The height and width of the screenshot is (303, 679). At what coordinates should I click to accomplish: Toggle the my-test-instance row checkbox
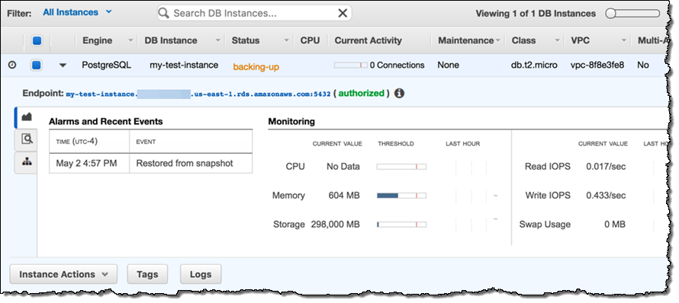(x=37, y=65)
